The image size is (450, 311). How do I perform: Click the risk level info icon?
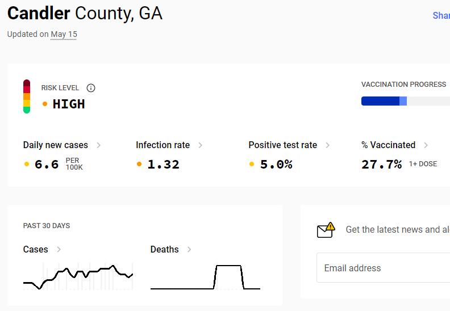pos(91,88)
